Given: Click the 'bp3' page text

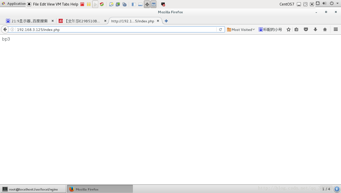Looking at the screenshot, I should [6, 39].
